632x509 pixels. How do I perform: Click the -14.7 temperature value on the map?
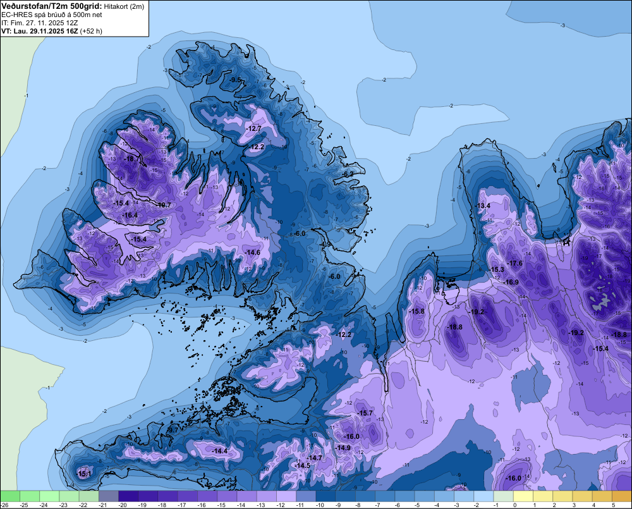314,458
